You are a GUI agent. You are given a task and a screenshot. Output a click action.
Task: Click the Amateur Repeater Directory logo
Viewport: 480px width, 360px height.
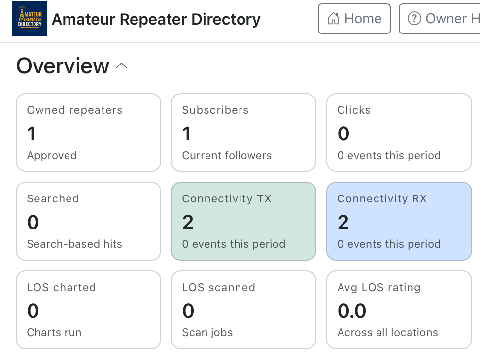click(x=30, y=19)
